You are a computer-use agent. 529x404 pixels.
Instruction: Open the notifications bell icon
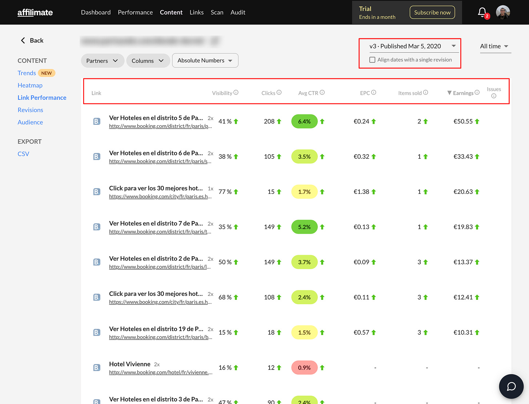tap(482, 12)
